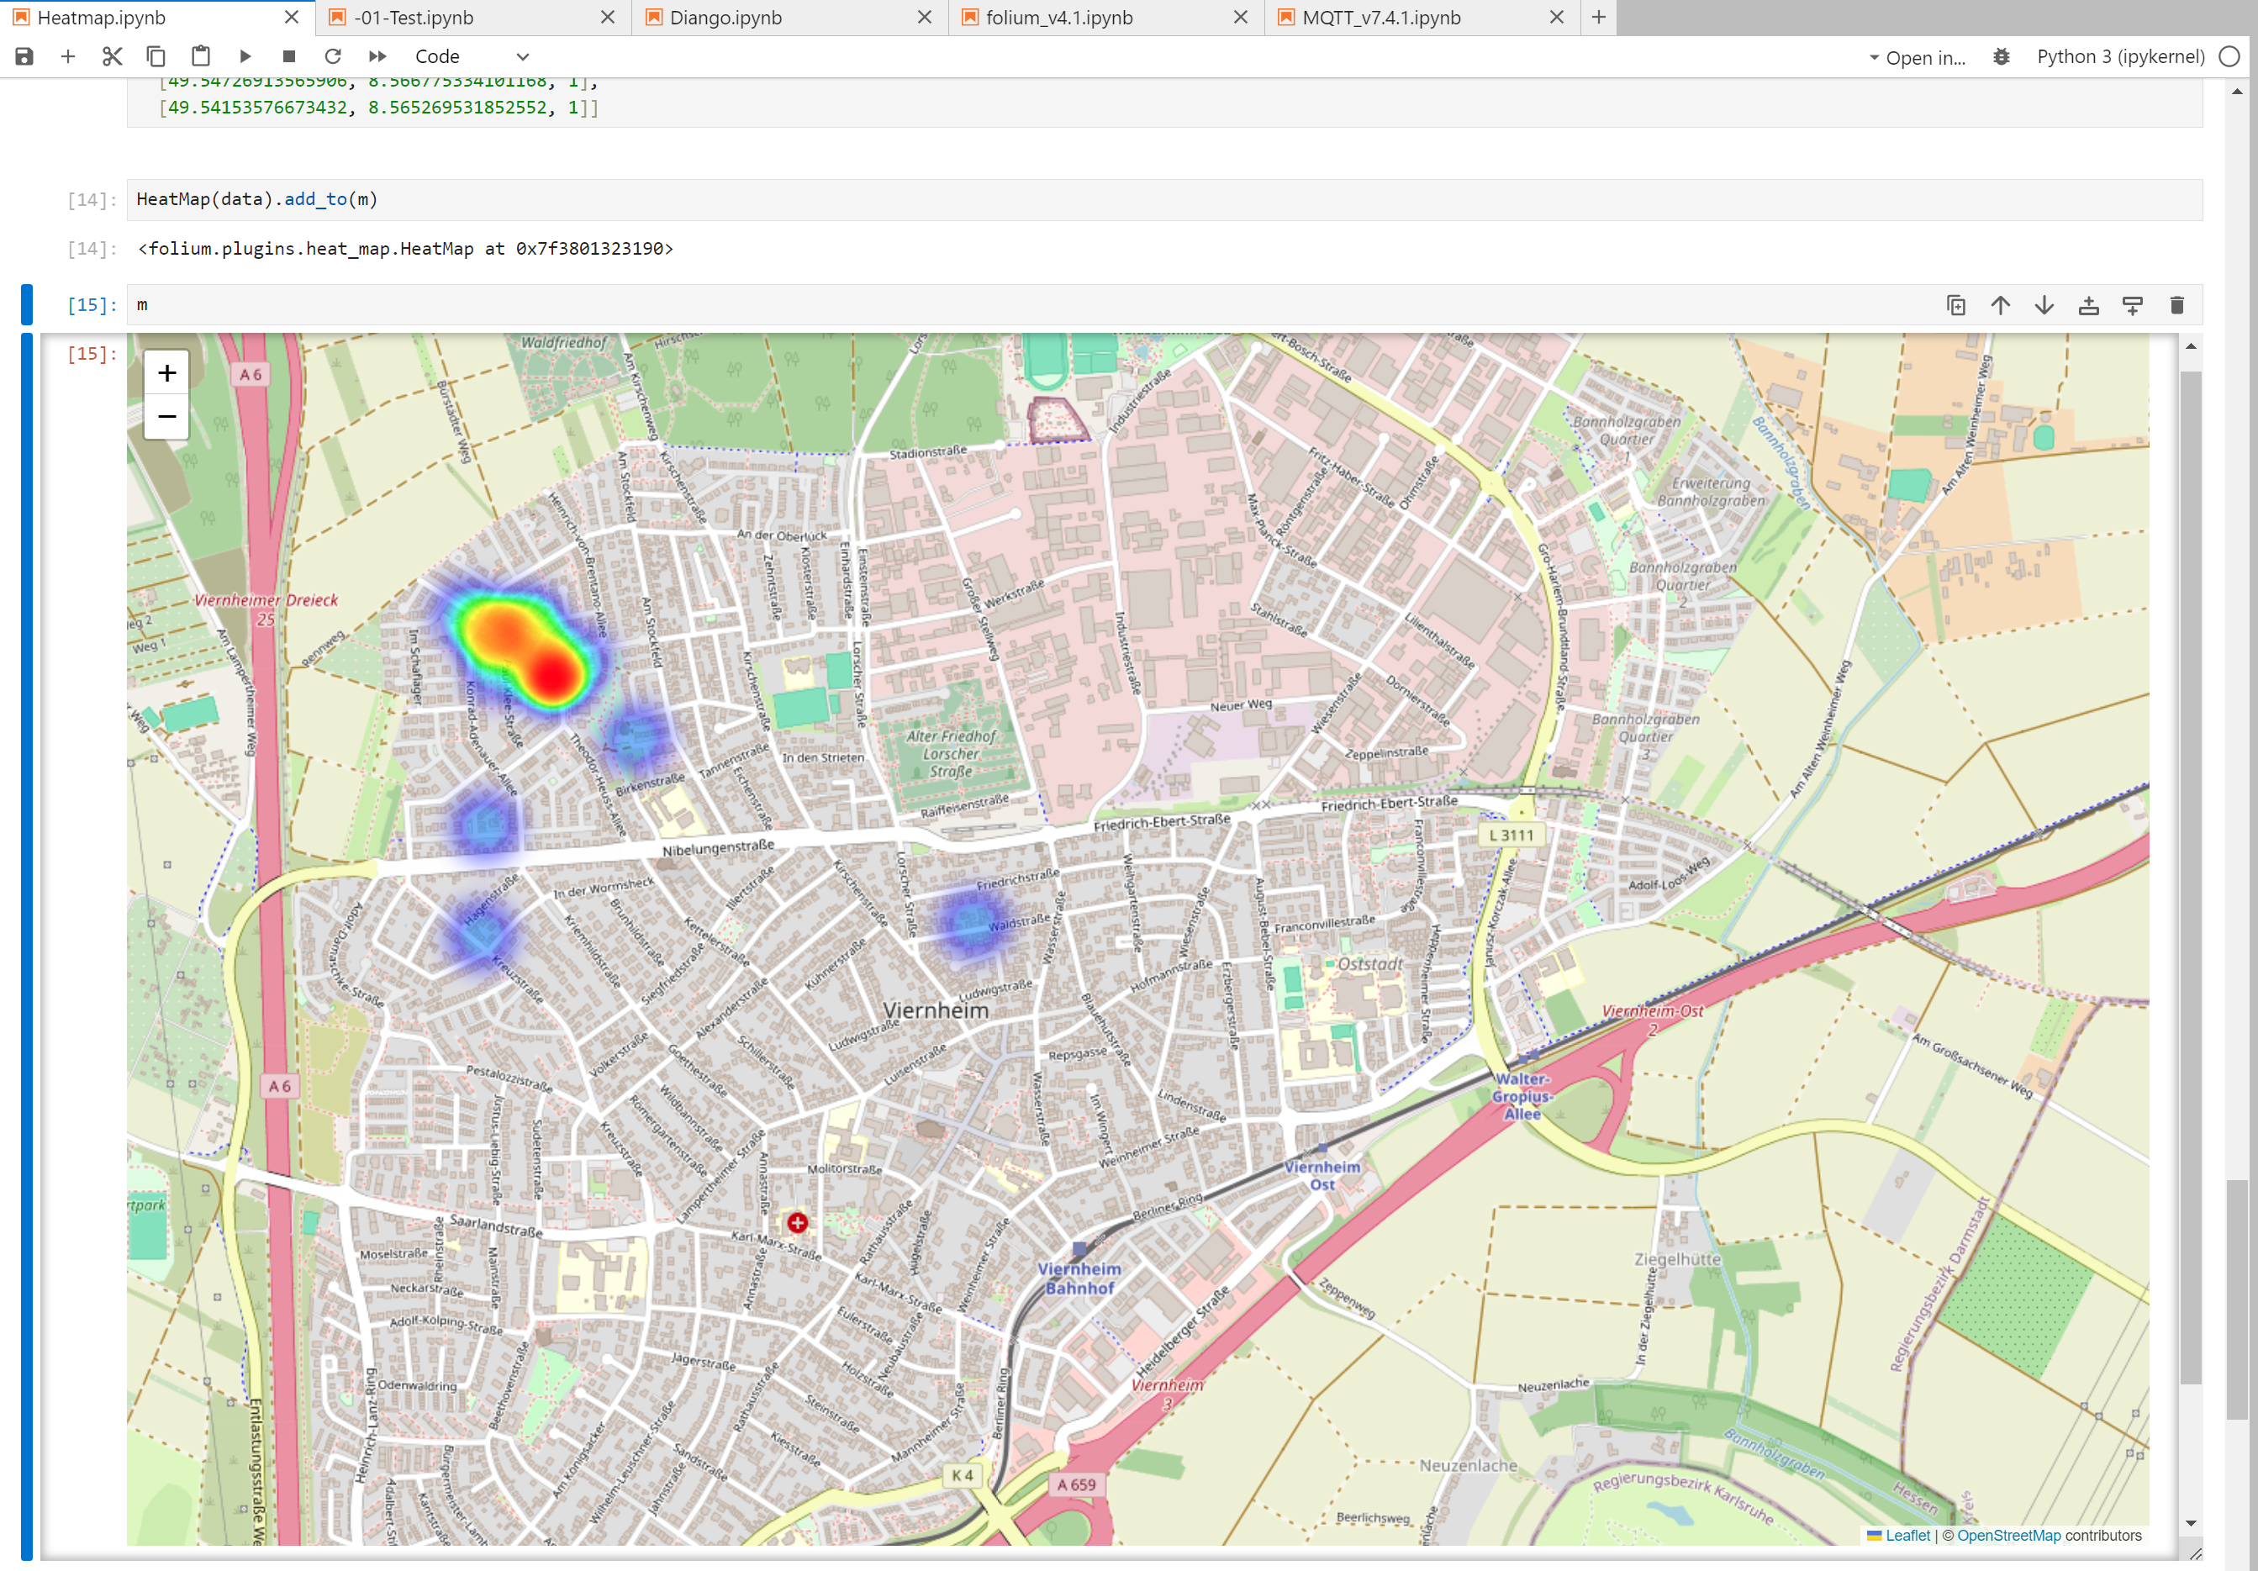Zoom out on the map

coord(167,417)
